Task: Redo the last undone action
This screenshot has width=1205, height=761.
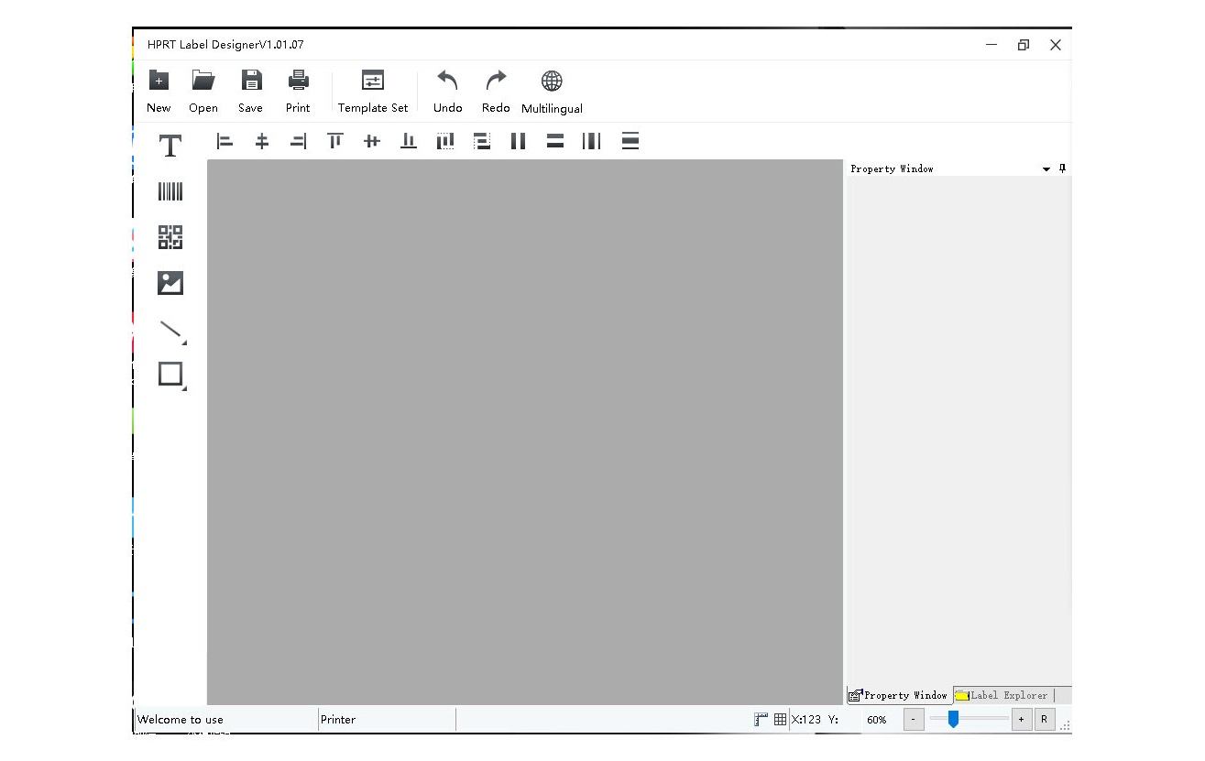Action: (496, 92)
